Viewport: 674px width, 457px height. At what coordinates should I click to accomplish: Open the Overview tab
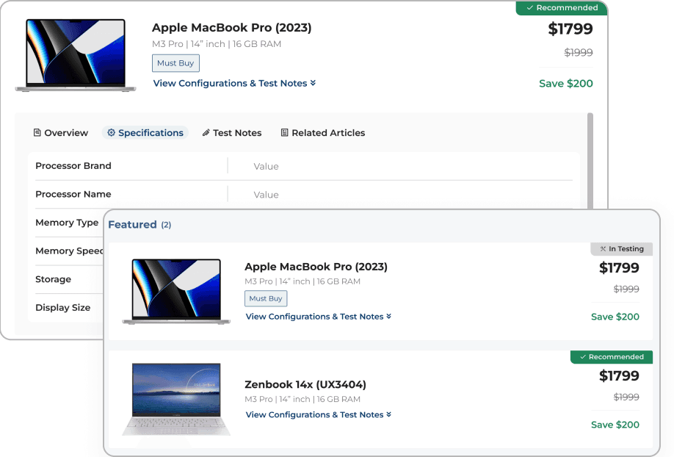67,132
